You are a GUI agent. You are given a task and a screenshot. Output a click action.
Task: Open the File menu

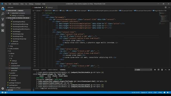[6, 4]
